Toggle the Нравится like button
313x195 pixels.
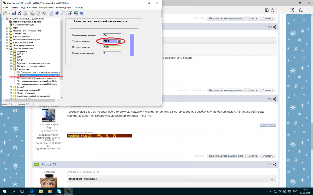pos(268,125)
